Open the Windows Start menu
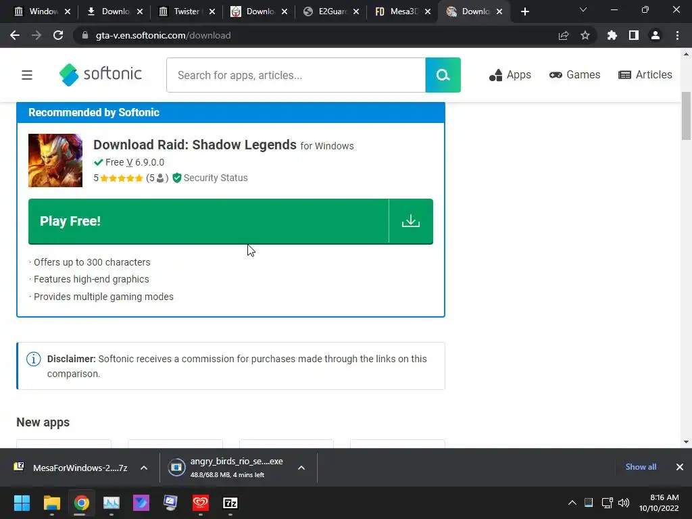This screenshot has width=692, height=519. click(22, 503)
